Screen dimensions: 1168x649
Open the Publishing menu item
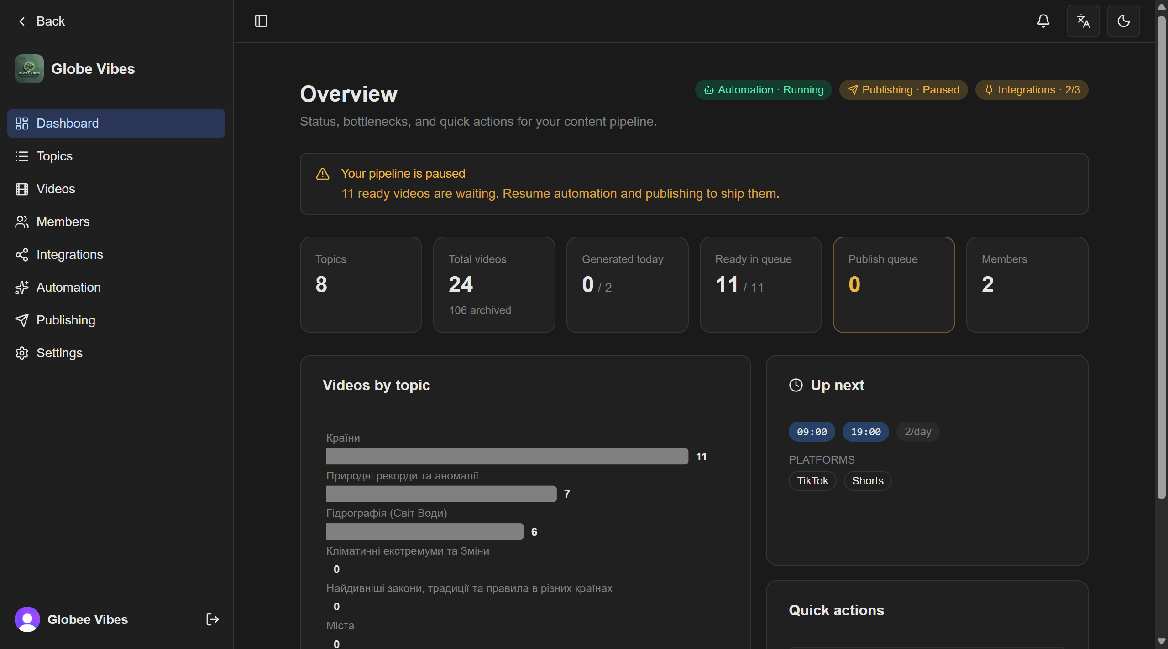coord(116,320)
